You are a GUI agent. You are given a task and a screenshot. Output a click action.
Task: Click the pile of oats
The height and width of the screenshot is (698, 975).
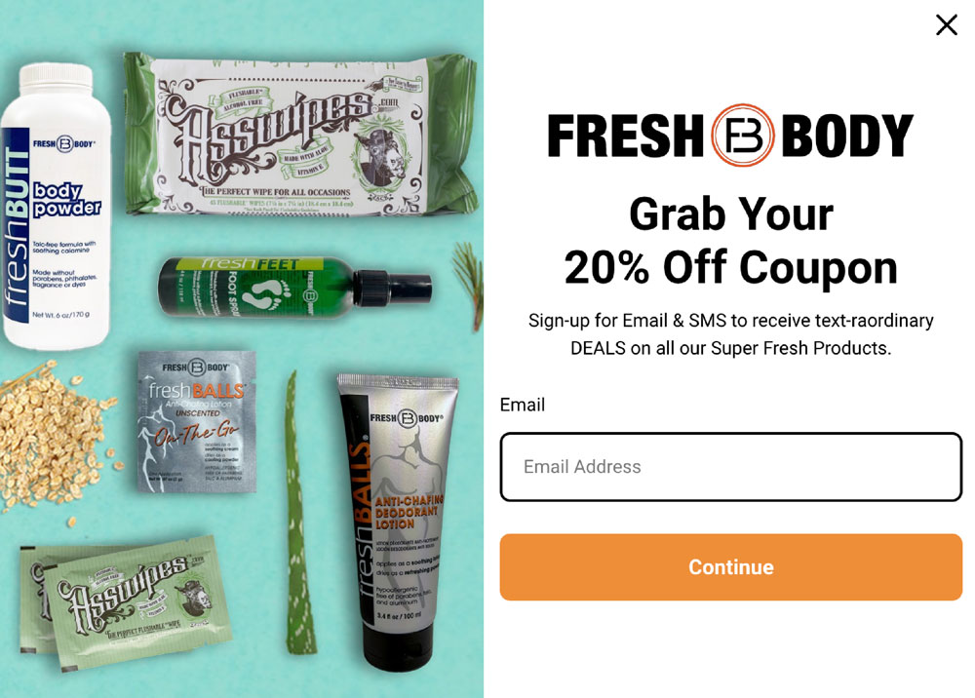pyautogui.click(x=53, y=435)
